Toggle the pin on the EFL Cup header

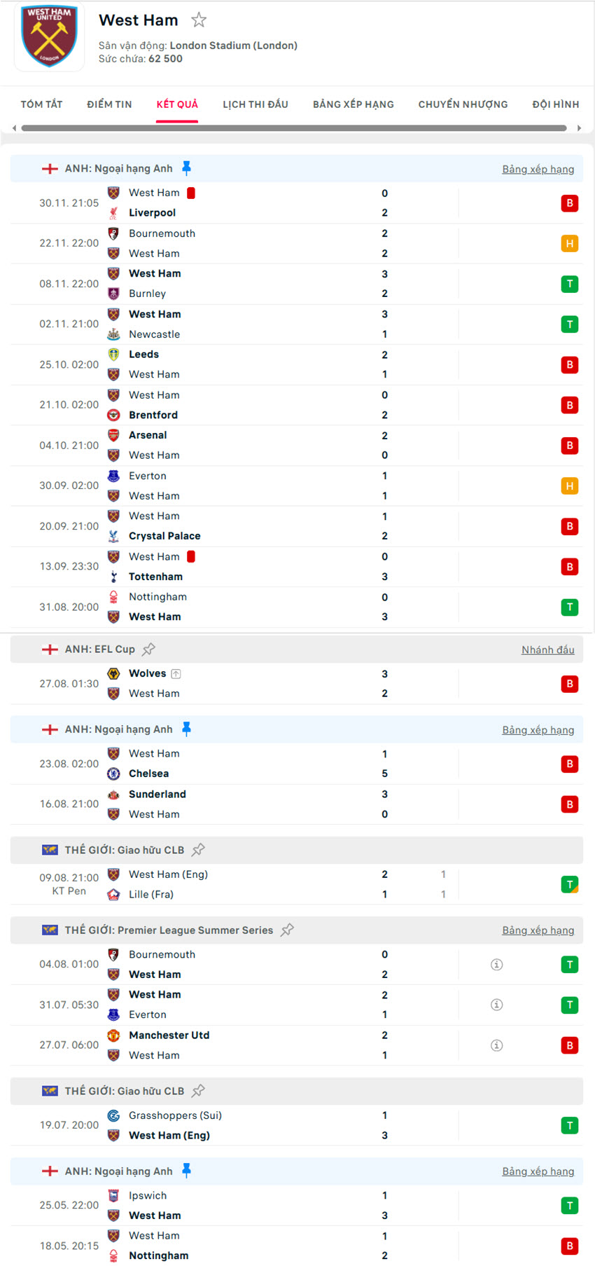click(148, 648)
